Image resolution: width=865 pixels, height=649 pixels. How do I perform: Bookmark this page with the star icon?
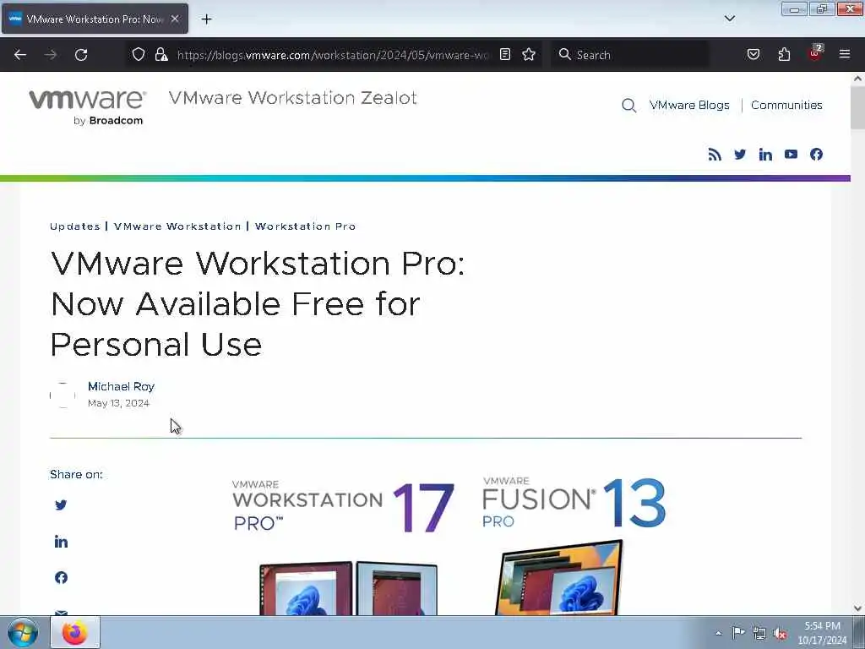(529, 54)
